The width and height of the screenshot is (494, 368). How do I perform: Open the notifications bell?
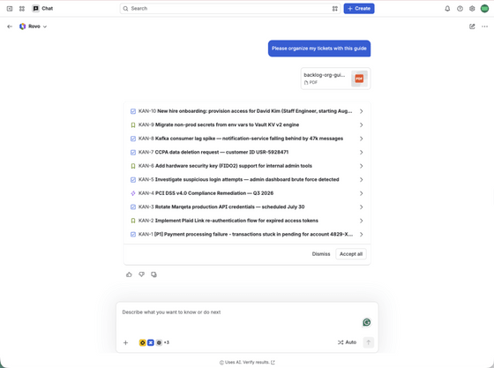coord(447,9)
